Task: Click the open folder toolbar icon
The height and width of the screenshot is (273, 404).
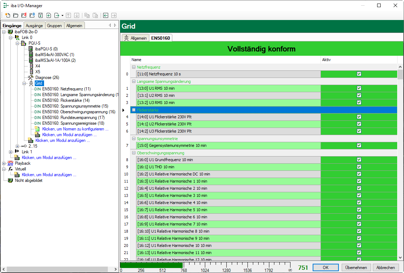Action: pyautogui.click(x=15, y=15)
